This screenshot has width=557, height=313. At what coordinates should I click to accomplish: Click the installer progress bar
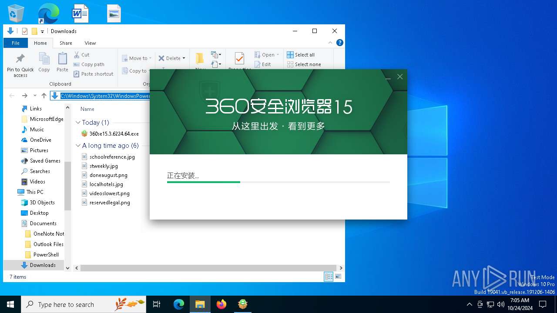(278, 182)
